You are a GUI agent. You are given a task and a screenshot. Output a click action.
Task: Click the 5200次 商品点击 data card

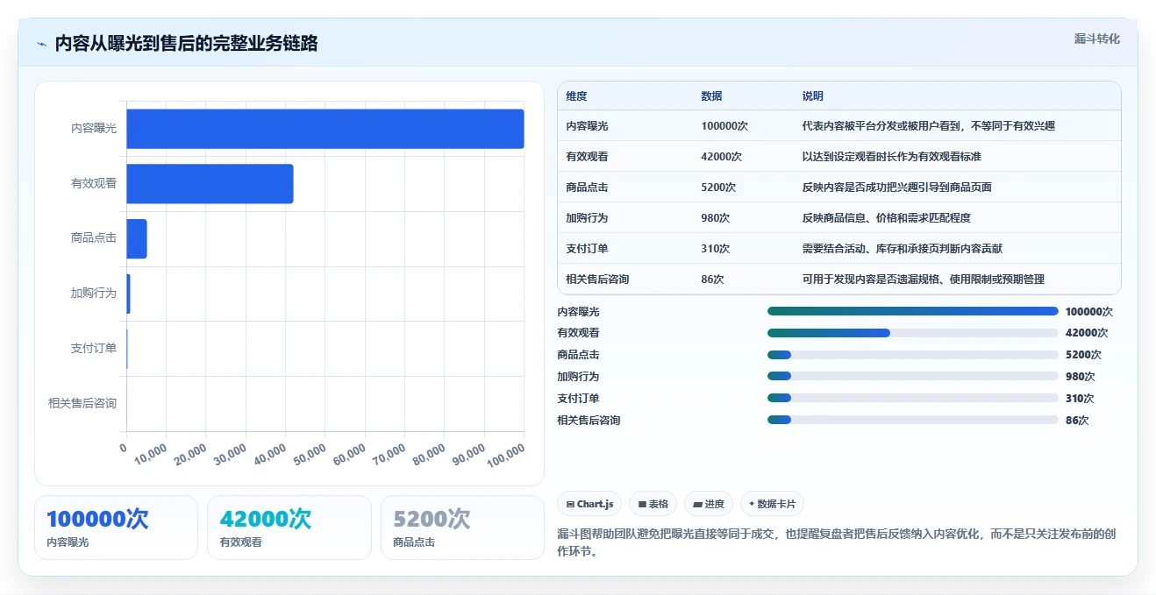coord(463,528)
